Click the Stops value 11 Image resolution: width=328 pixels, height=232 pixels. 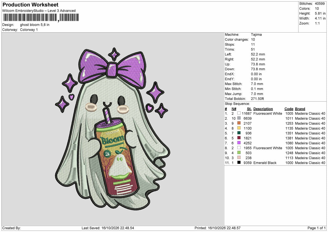(x=253, y=44)
